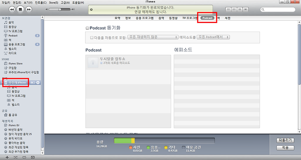The image size is (301, 160).
Task: Select the 두시탈출 컬투쇼 podcast row
Action: click(x=128, y=62)
